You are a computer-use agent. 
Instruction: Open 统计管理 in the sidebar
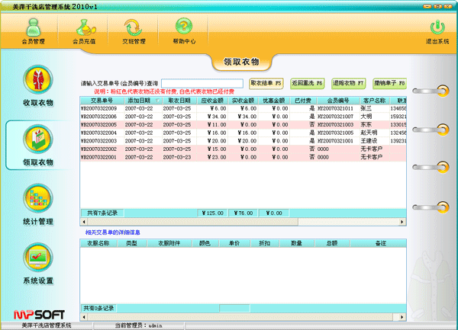(37, 204)
